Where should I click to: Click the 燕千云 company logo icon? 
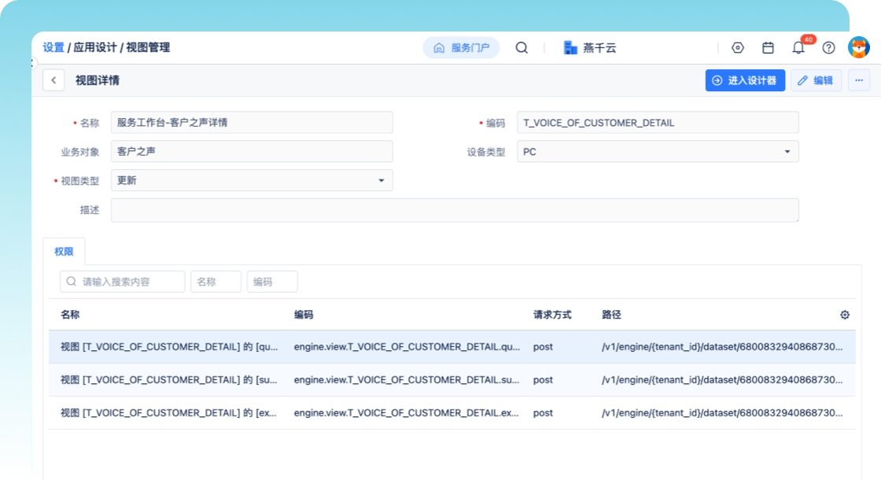click(570, 48)
